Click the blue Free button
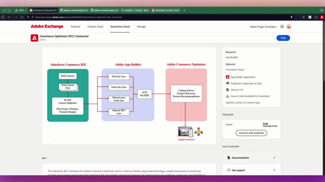 283,38
